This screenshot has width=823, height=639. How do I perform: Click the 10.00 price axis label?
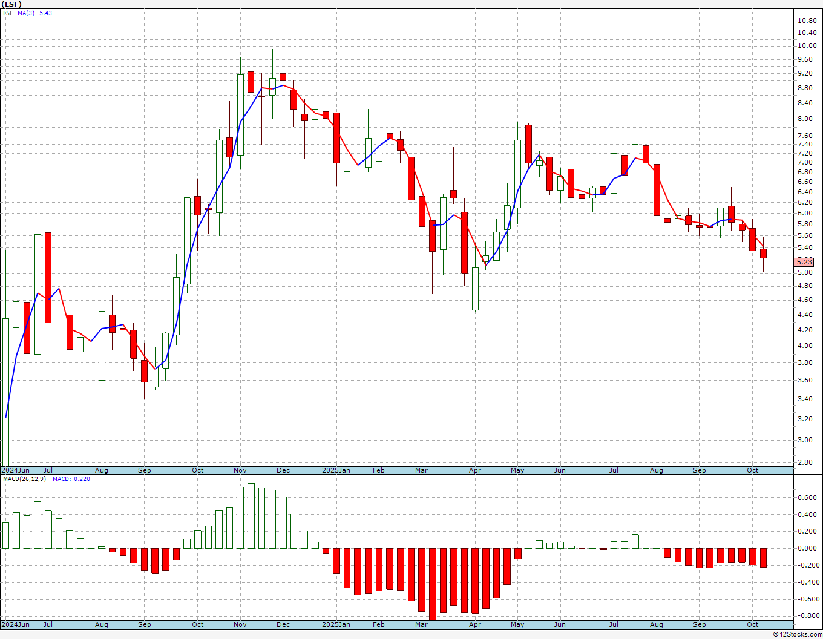(x=806, y=45)
